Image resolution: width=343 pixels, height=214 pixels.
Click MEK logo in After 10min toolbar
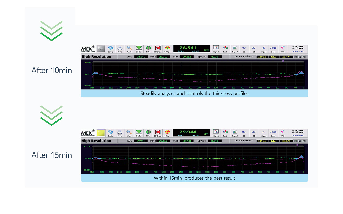point(88,49)
